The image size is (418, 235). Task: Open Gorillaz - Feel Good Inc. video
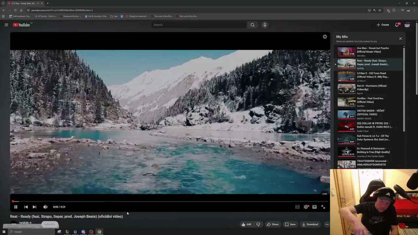click(368, 102)
